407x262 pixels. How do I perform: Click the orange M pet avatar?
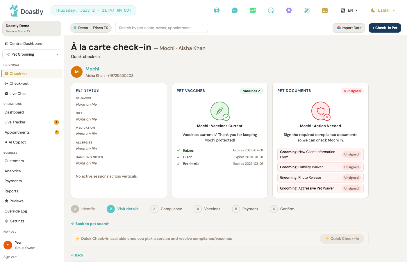point(77,72)
